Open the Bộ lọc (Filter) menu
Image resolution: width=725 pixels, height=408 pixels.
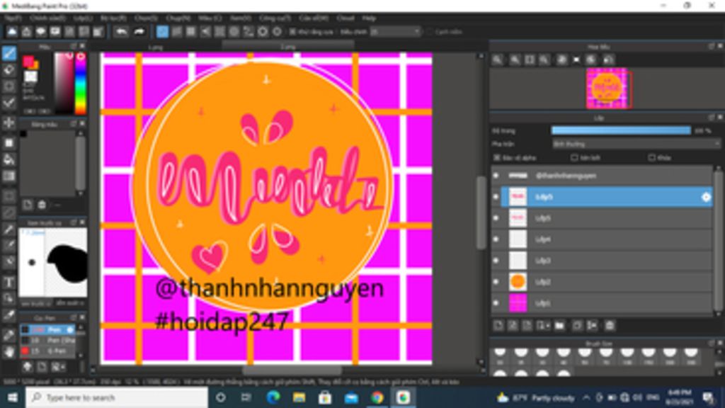pos(113,18)
